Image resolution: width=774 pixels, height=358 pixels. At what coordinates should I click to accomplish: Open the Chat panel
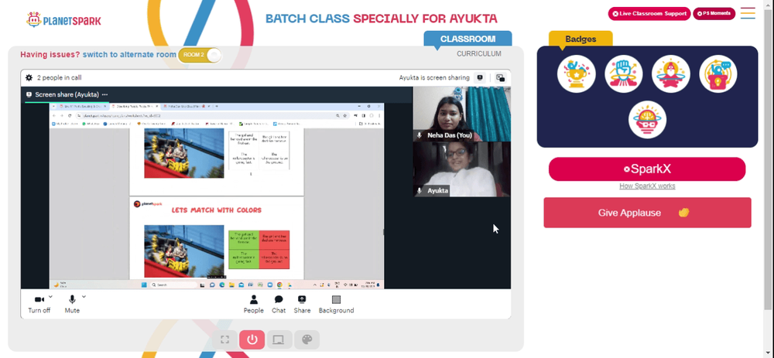pos(279,304)
